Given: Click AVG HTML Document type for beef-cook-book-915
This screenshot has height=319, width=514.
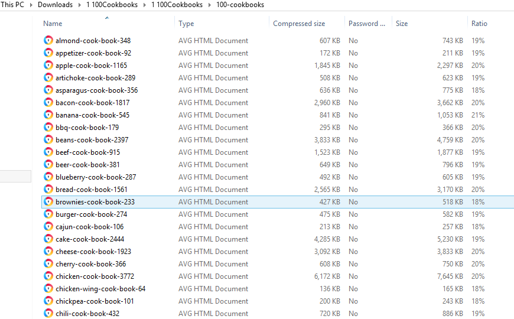Looking at the screenshot, I should point(213,152).
